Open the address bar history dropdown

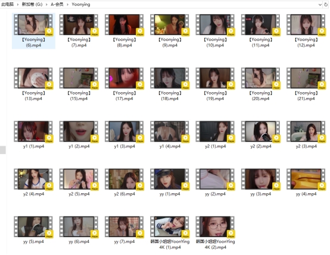[320, 4]
